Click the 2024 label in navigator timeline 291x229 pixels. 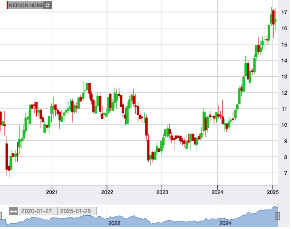(225, 223)
